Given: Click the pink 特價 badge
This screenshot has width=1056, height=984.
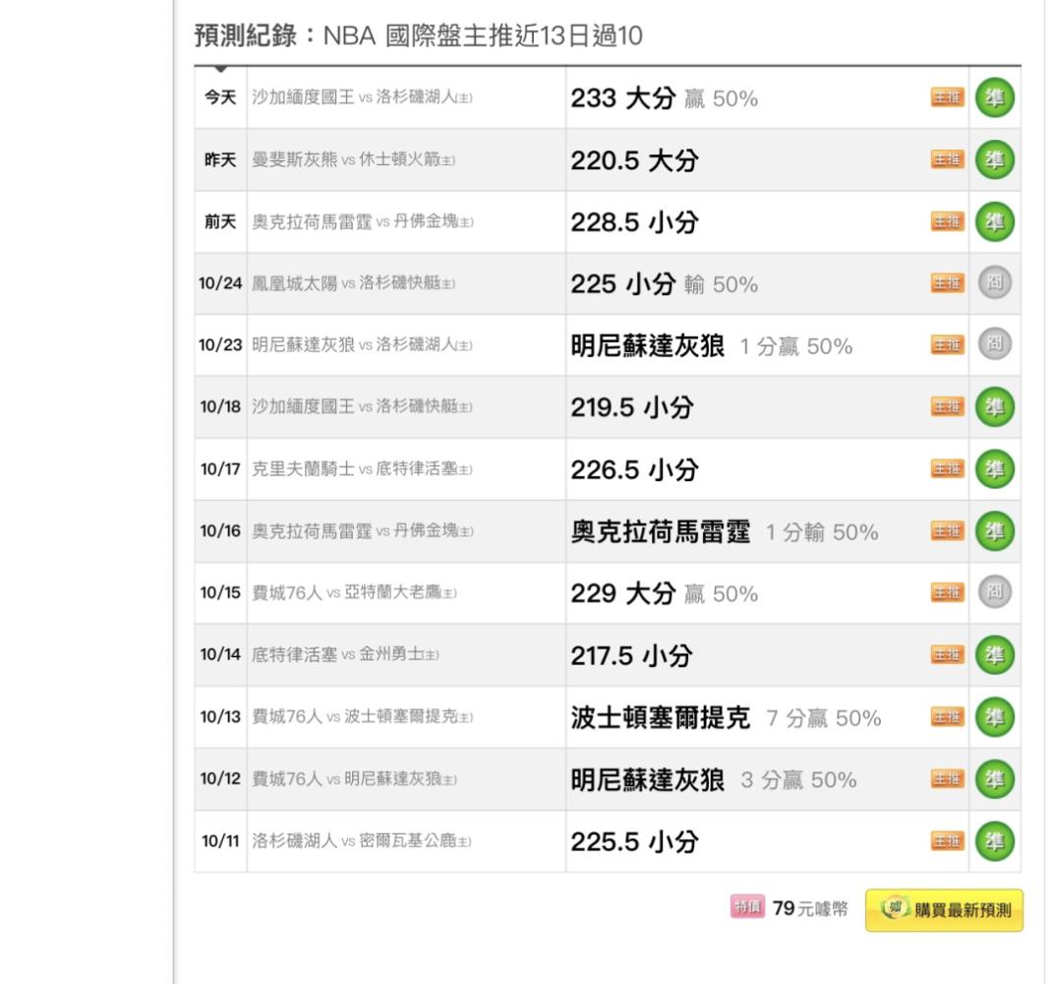Looking at the screenshot, I should (747, 907).
